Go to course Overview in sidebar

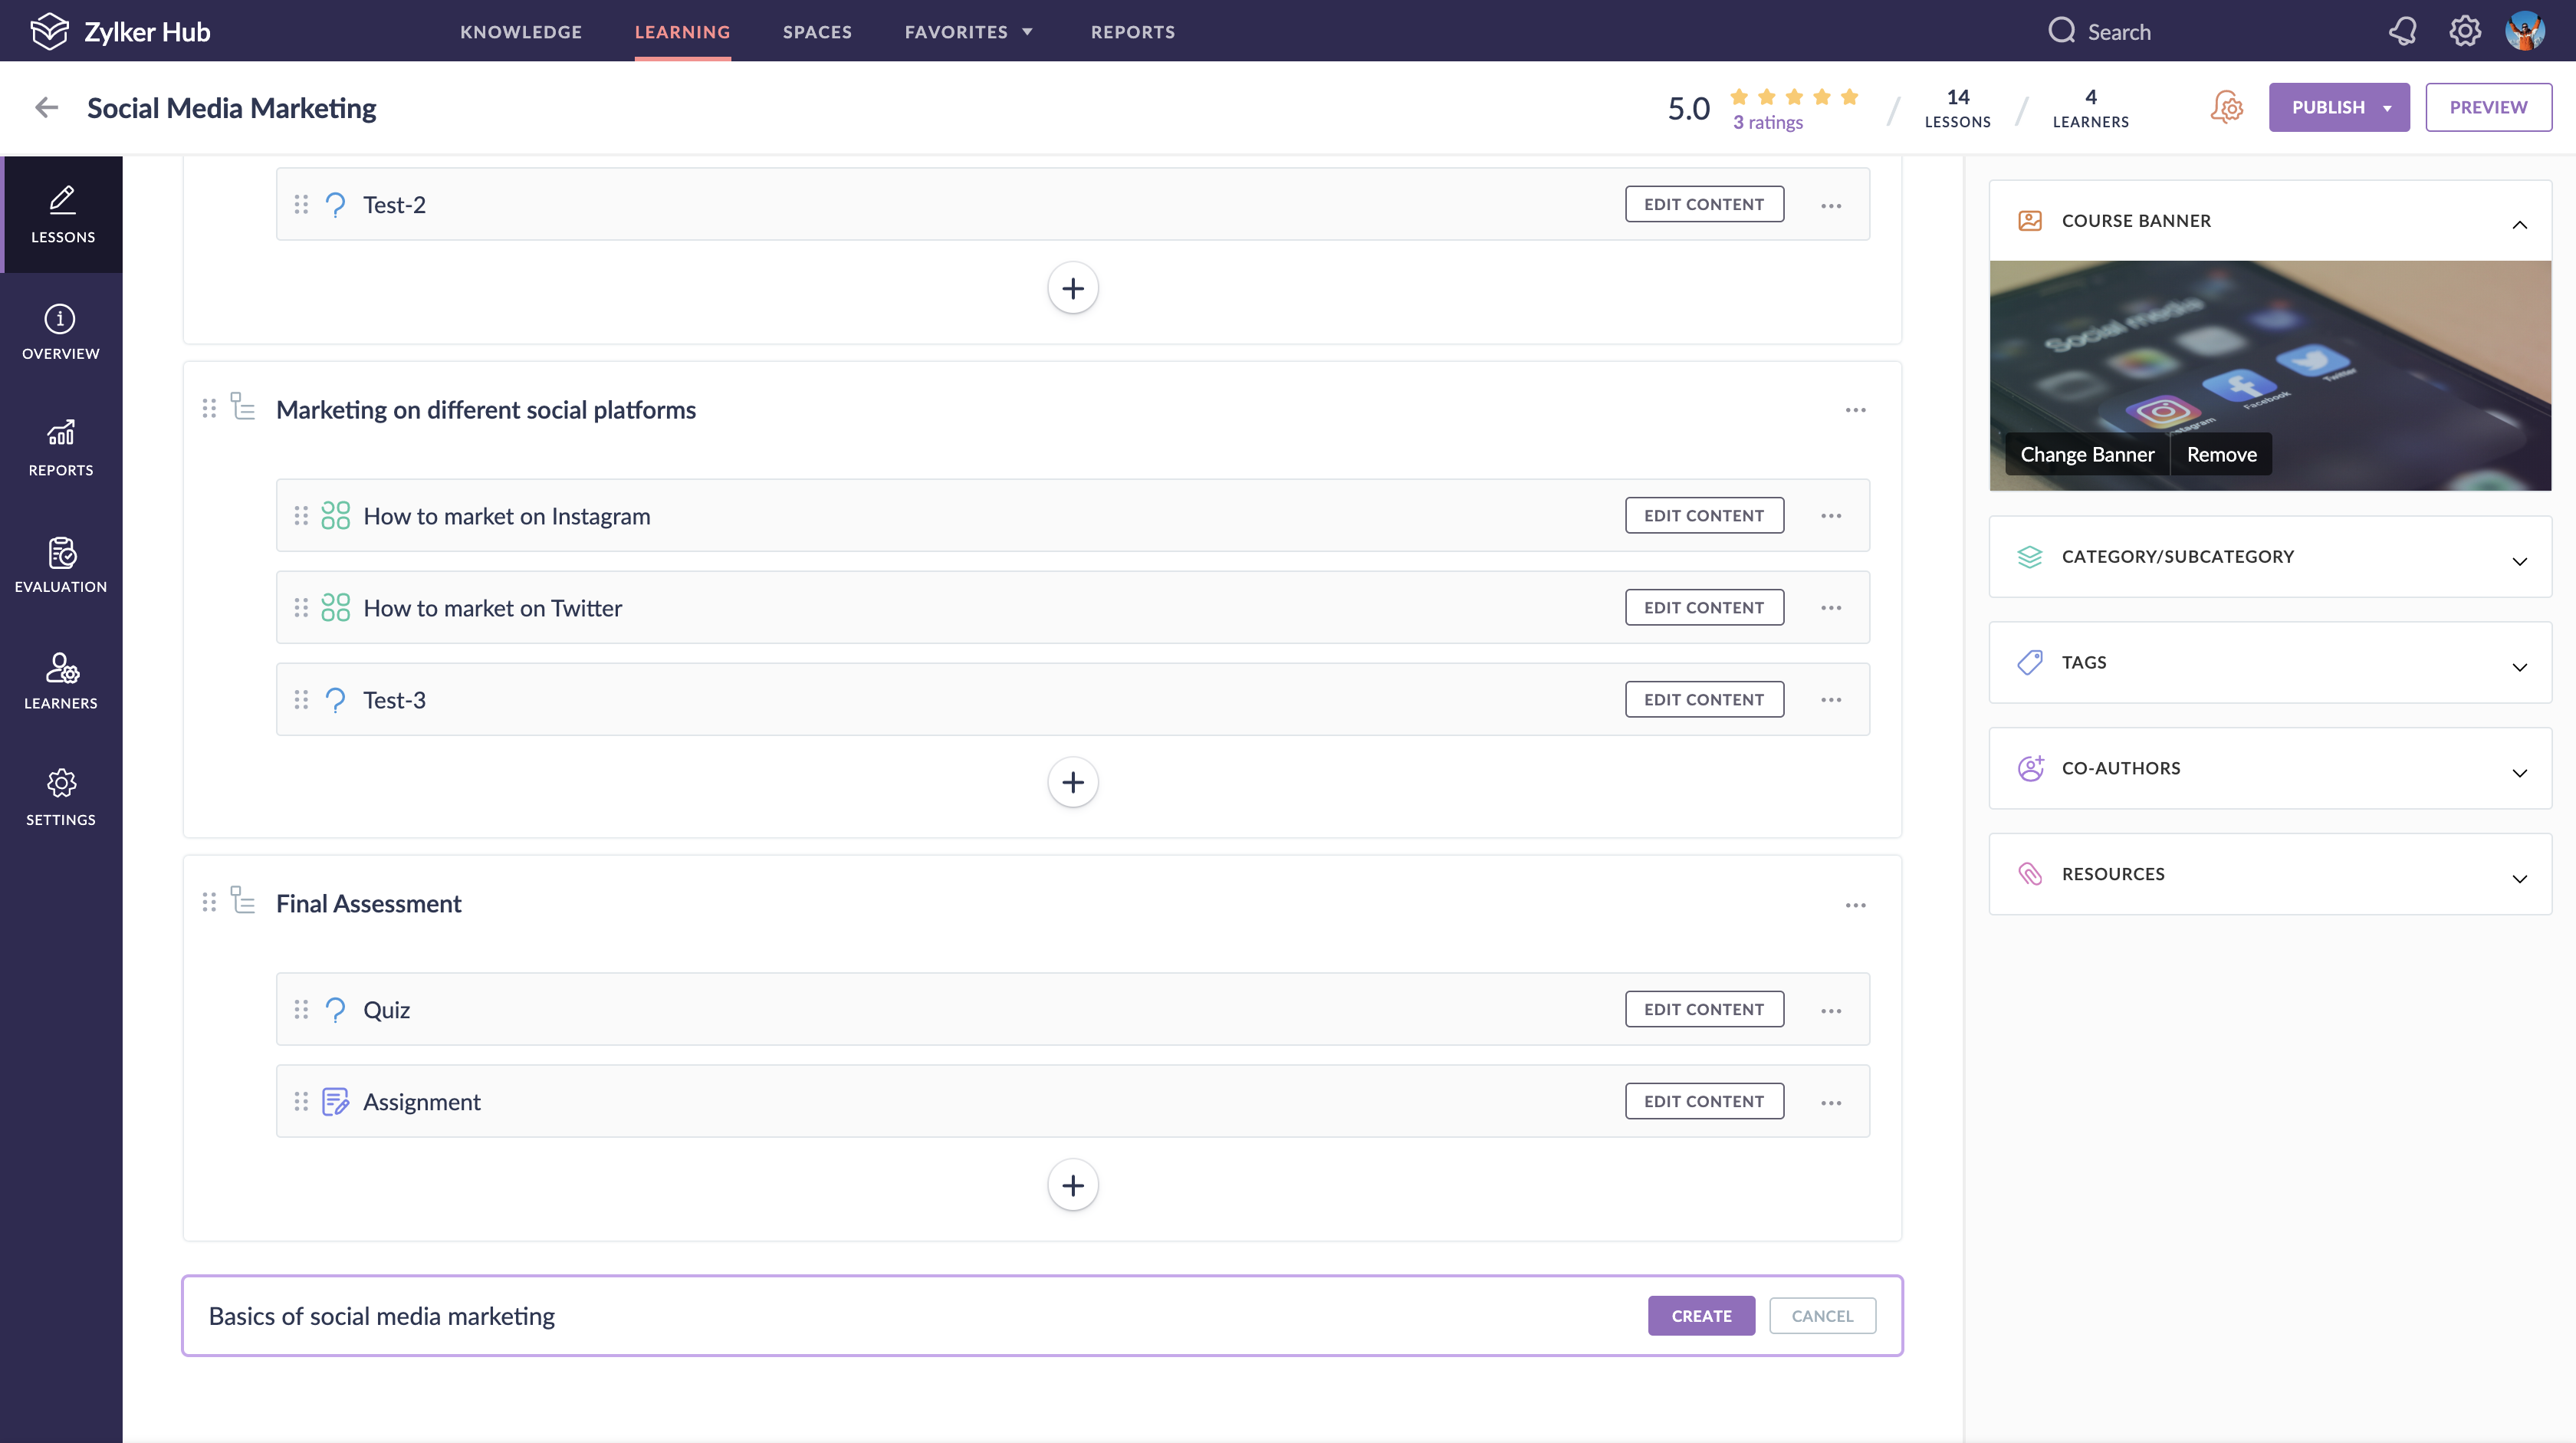tap(61, 331)
